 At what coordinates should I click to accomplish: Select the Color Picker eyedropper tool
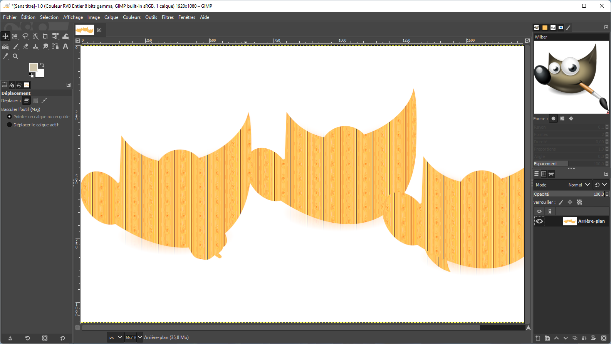click(x=5, y=56)
